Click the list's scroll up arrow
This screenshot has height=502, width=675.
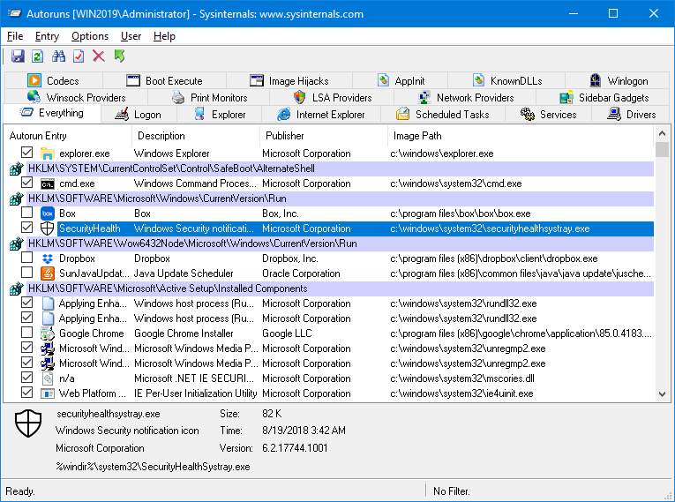pyautogui.click(x=662, y=134)
